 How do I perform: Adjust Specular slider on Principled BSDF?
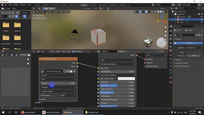(x=117, y=86)
